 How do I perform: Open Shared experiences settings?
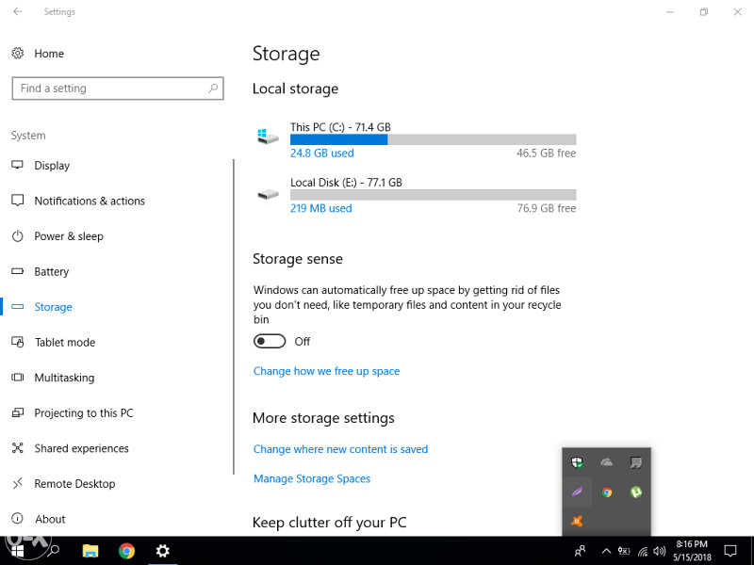[82, 448]
